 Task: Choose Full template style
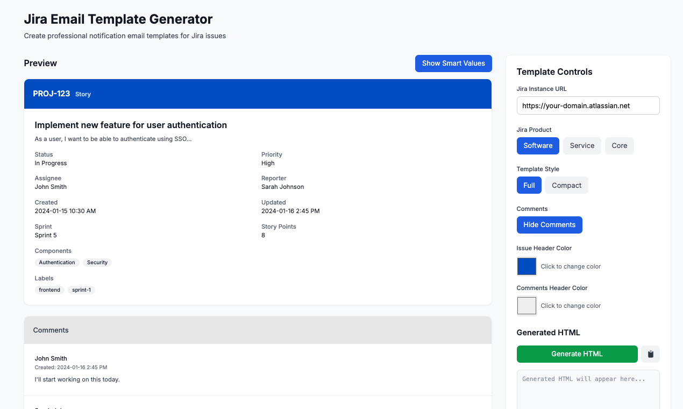click(529, 185)
